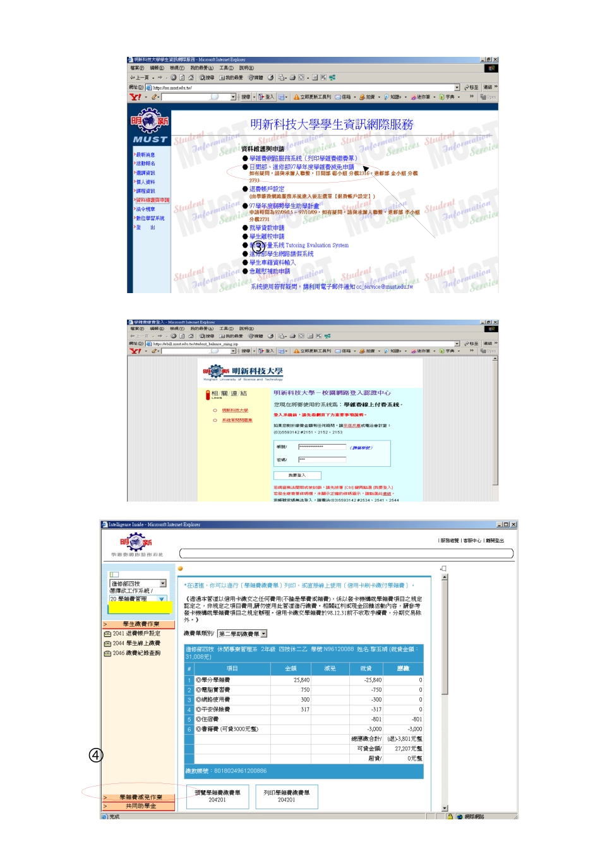This screenshot has width=600, height=849.
Task: Open 2046 繳費紀錄查詢 item
Action: pos(136,653)
